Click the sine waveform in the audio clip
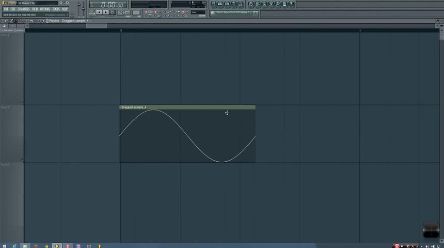The image size is (444, 248). 187,136
